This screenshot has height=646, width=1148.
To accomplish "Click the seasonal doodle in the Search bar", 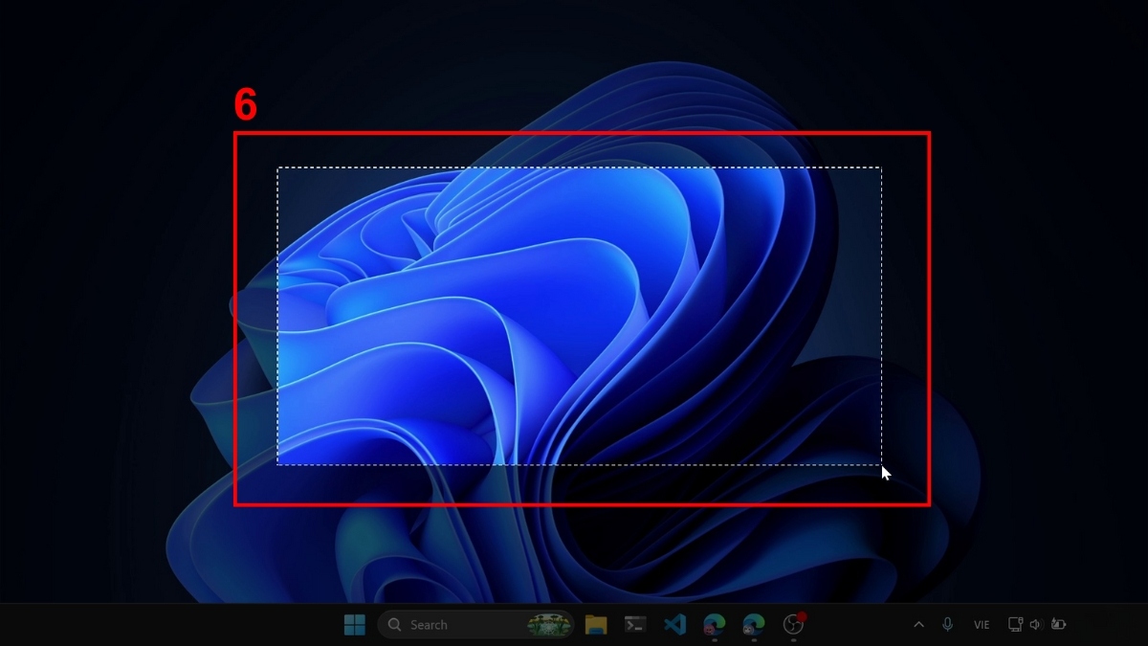I will click(545, 624).
